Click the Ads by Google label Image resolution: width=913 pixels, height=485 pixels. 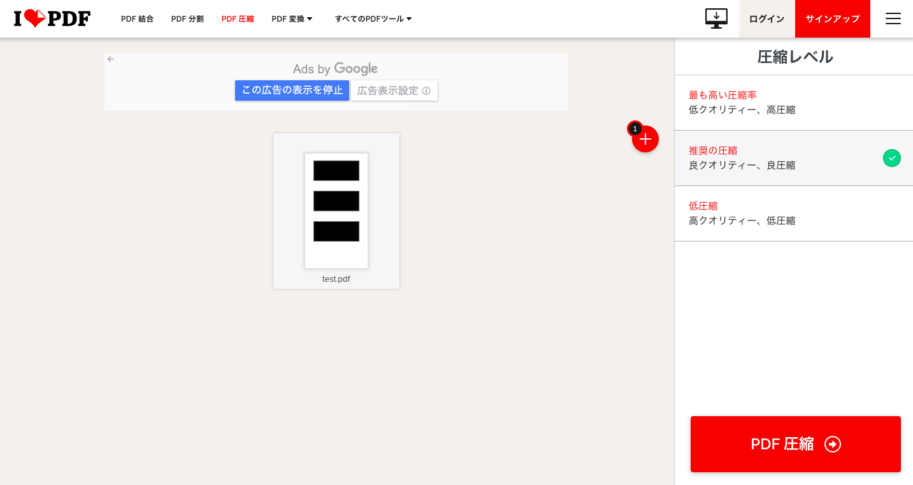tap(335, 69)
